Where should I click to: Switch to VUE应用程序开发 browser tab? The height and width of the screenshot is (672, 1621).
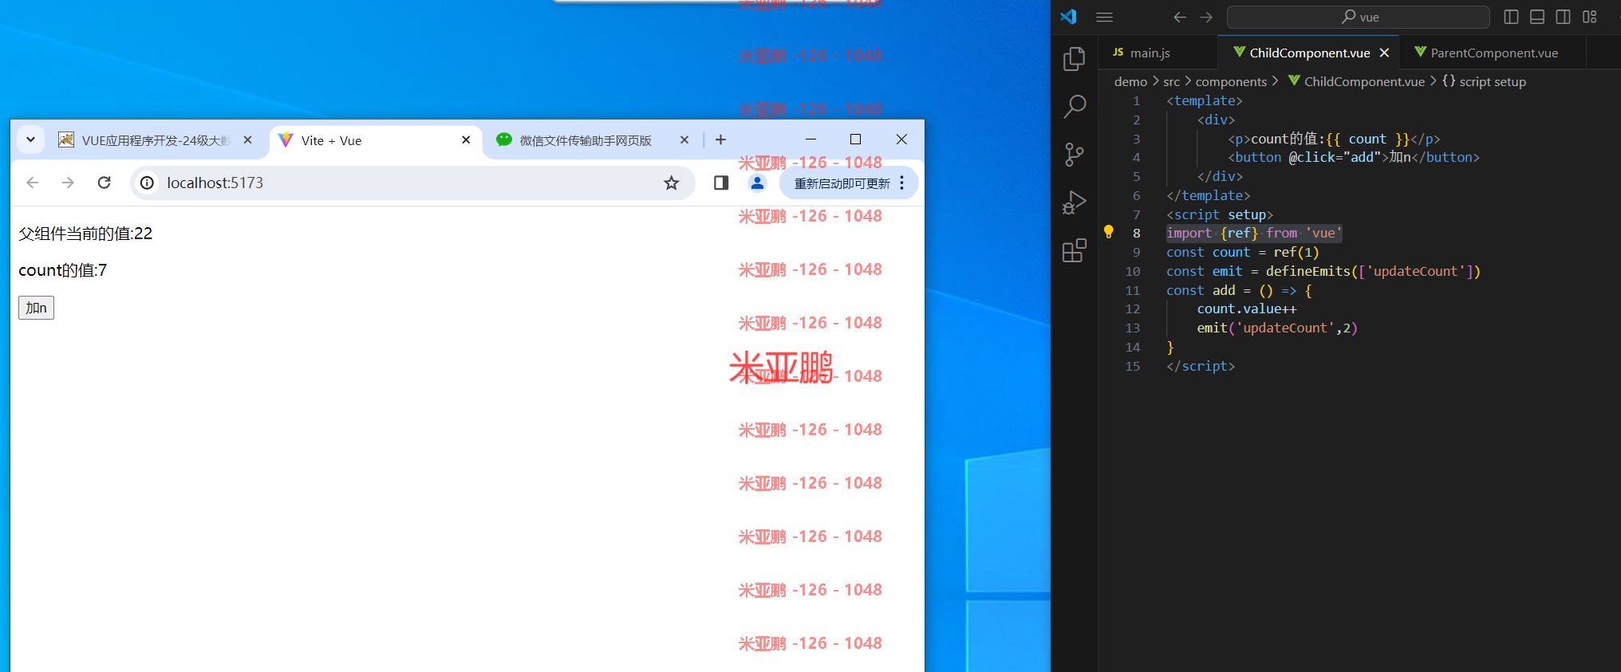point(155,140)
